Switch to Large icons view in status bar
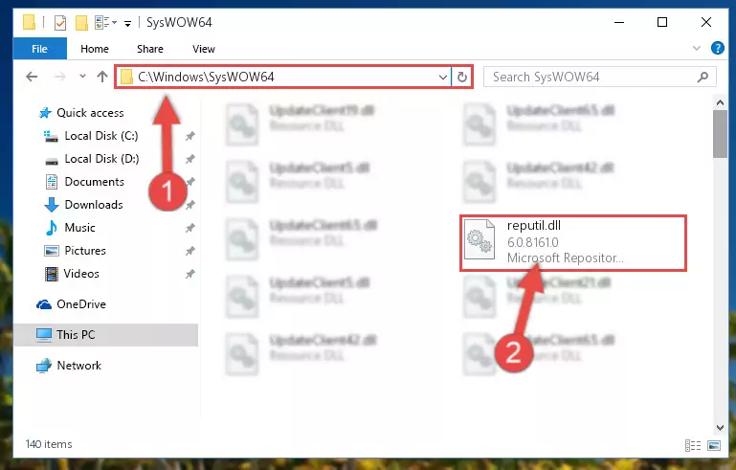 [714, 445]
